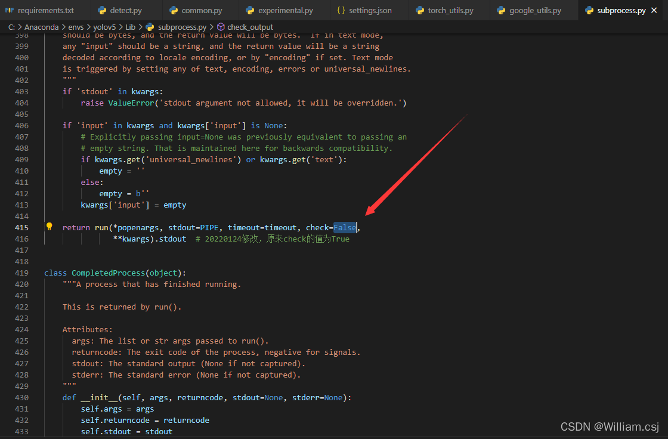
Task: Click line number 415 in the gutter
Action: click(x=21, y=227)
